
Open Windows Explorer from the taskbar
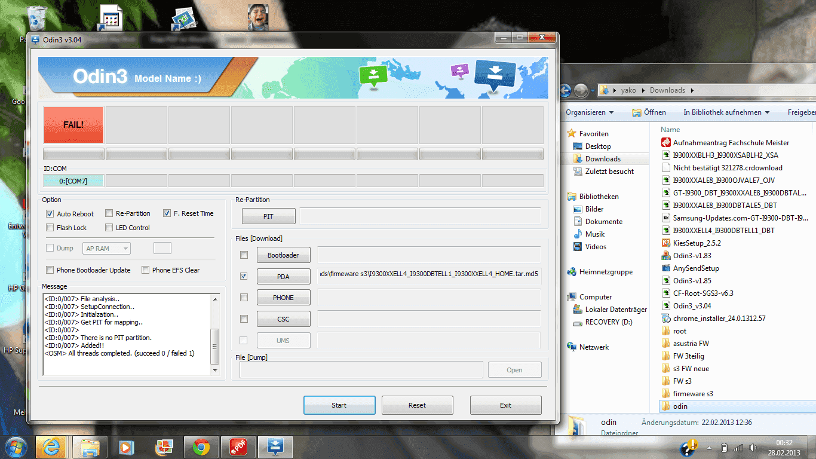click(90, 447)
